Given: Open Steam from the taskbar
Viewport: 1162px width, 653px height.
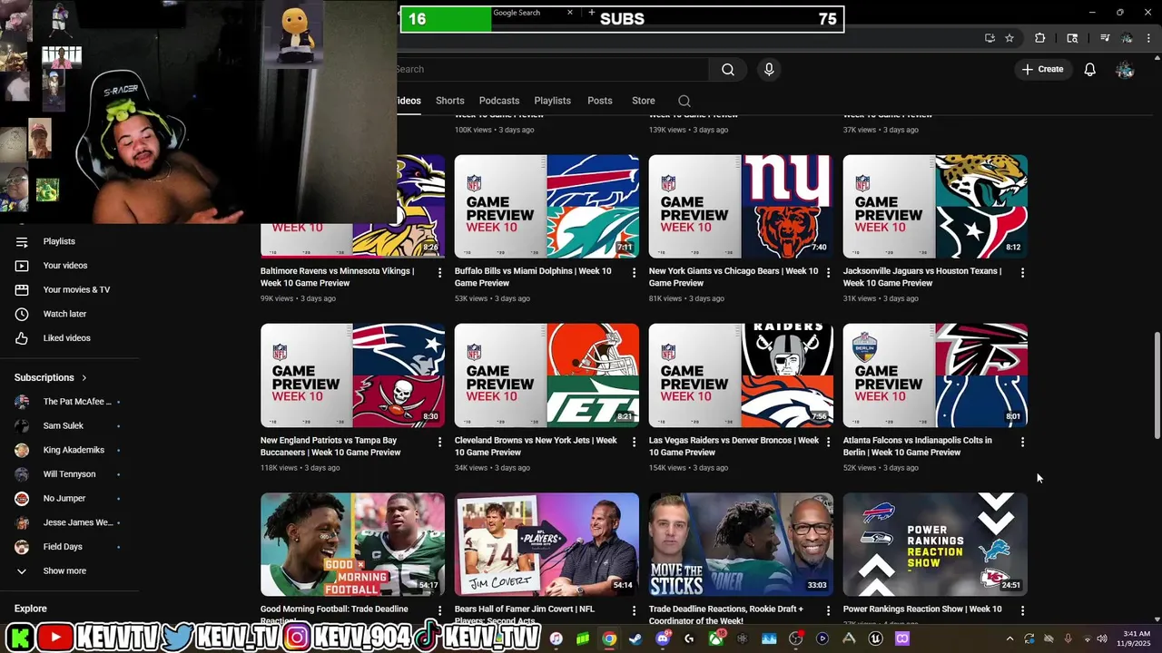Looking at the screenshot, I should (635, 638).
